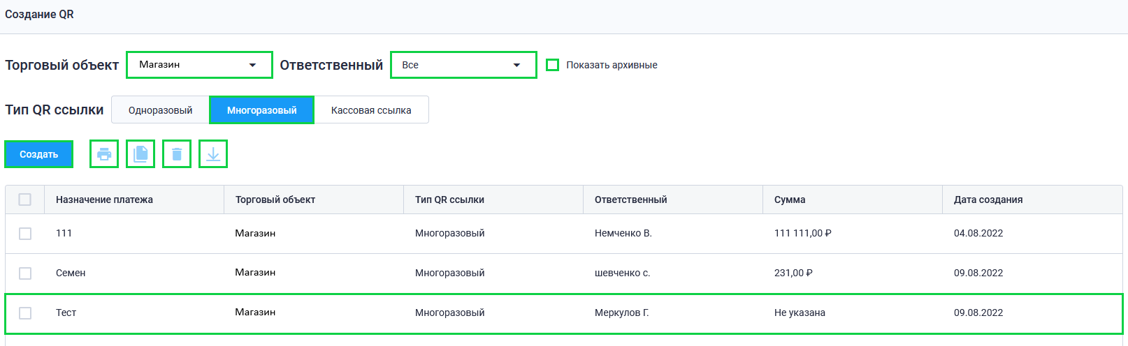Viewport: 1128px width, 346px height.
Task: Click the Дата создания column header
Action: pos(988,200)
